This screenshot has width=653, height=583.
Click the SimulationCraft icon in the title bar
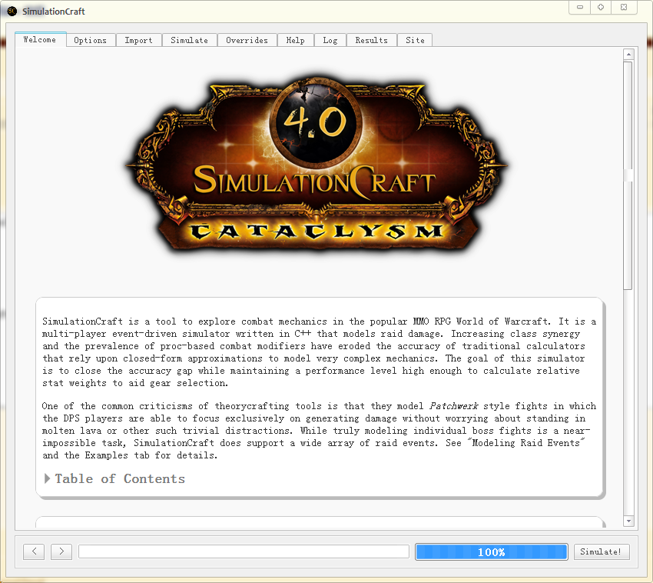point(12,12)
